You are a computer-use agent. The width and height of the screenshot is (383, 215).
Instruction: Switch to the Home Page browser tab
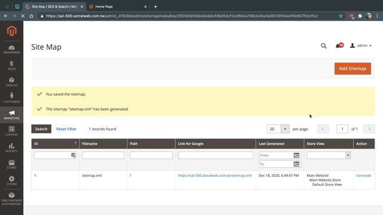pos(118,7)
